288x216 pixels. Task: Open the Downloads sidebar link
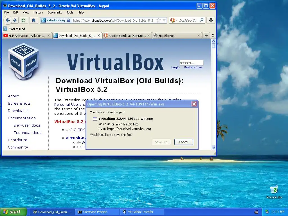[18, 111]
